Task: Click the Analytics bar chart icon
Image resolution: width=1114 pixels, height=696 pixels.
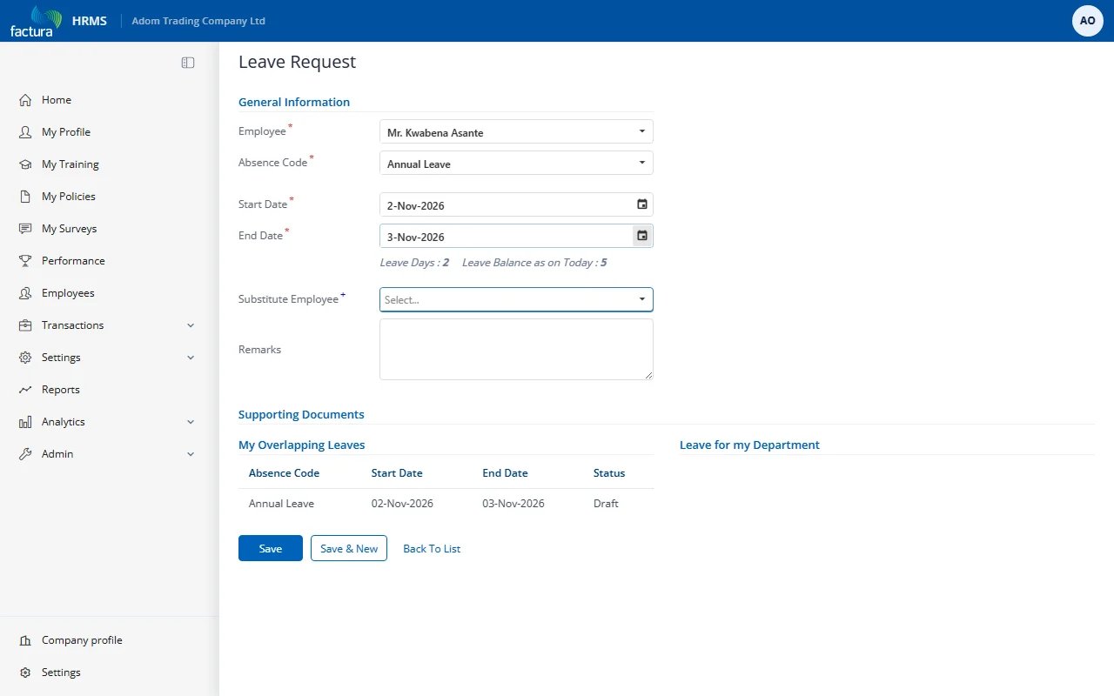Action: (x=25, y=422)
